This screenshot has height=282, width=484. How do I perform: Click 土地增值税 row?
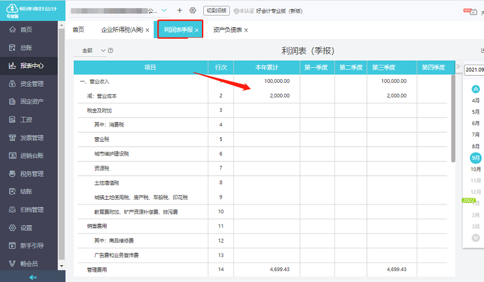tap(106, 183)
